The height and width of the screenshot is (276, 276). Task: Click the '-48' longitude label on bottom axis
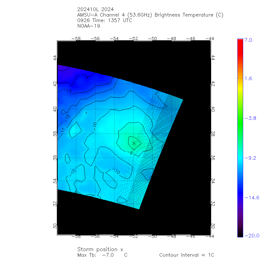(x=171, y=237)
